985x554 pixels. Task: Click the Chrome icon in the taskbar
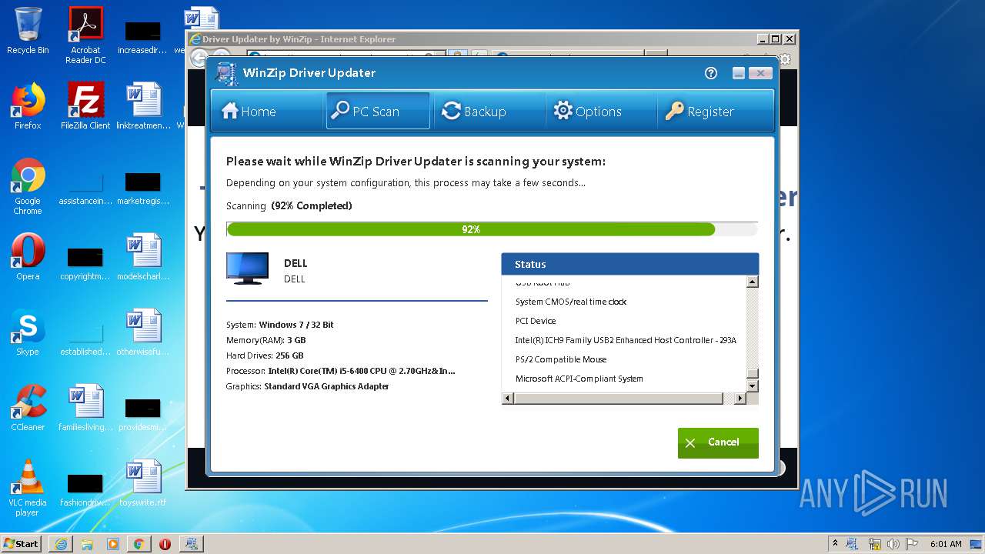139,544
